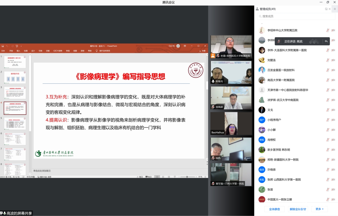
Task: Open 批注 comments in PowerPoint status bar
Action: click(148, 177)
